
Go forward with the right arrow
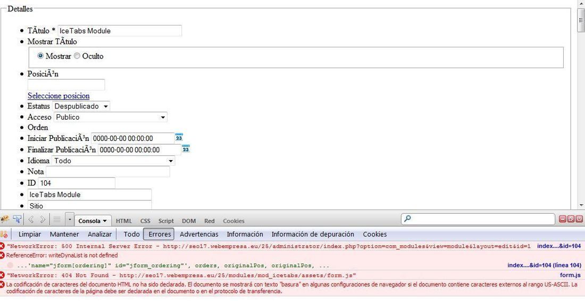43,220
